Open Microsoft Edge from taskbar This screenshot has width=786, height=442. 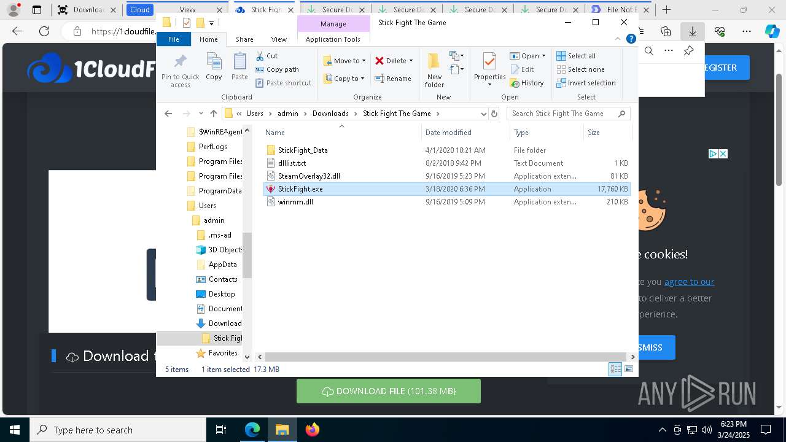[x=252, y=430]
